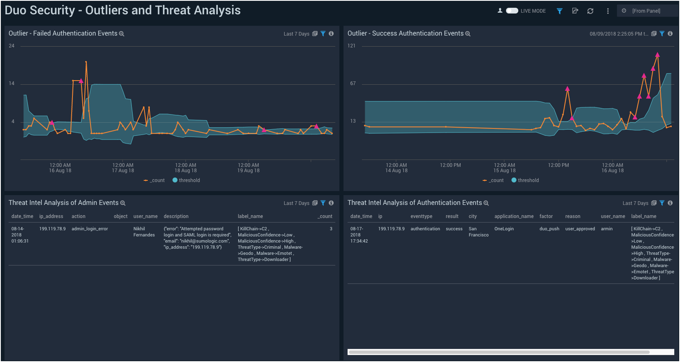Viewport: 680px width, 362px height.
Task: Click the user profile icon beside Live Mode
Action: (x=500, y=11)
